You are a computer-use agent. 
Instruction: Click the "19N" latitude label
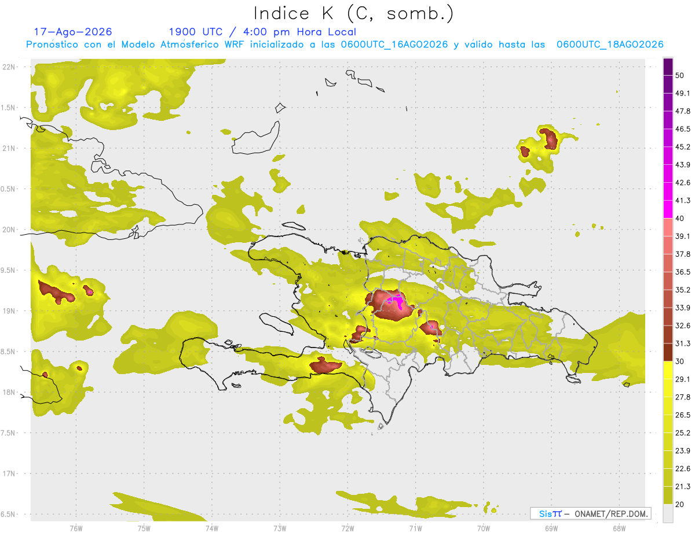(9, 311)
